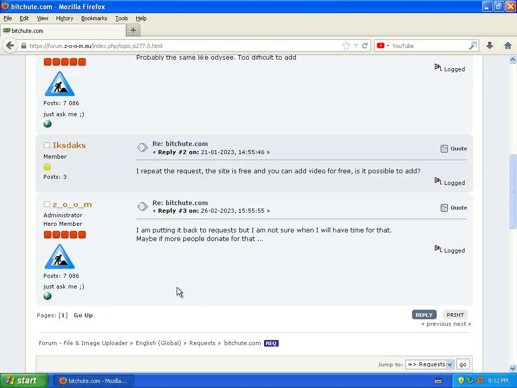Open Forum - File & Image Uploader breadcrumb
The width and height of the screenshot is (517, 388).
[83, 343]
